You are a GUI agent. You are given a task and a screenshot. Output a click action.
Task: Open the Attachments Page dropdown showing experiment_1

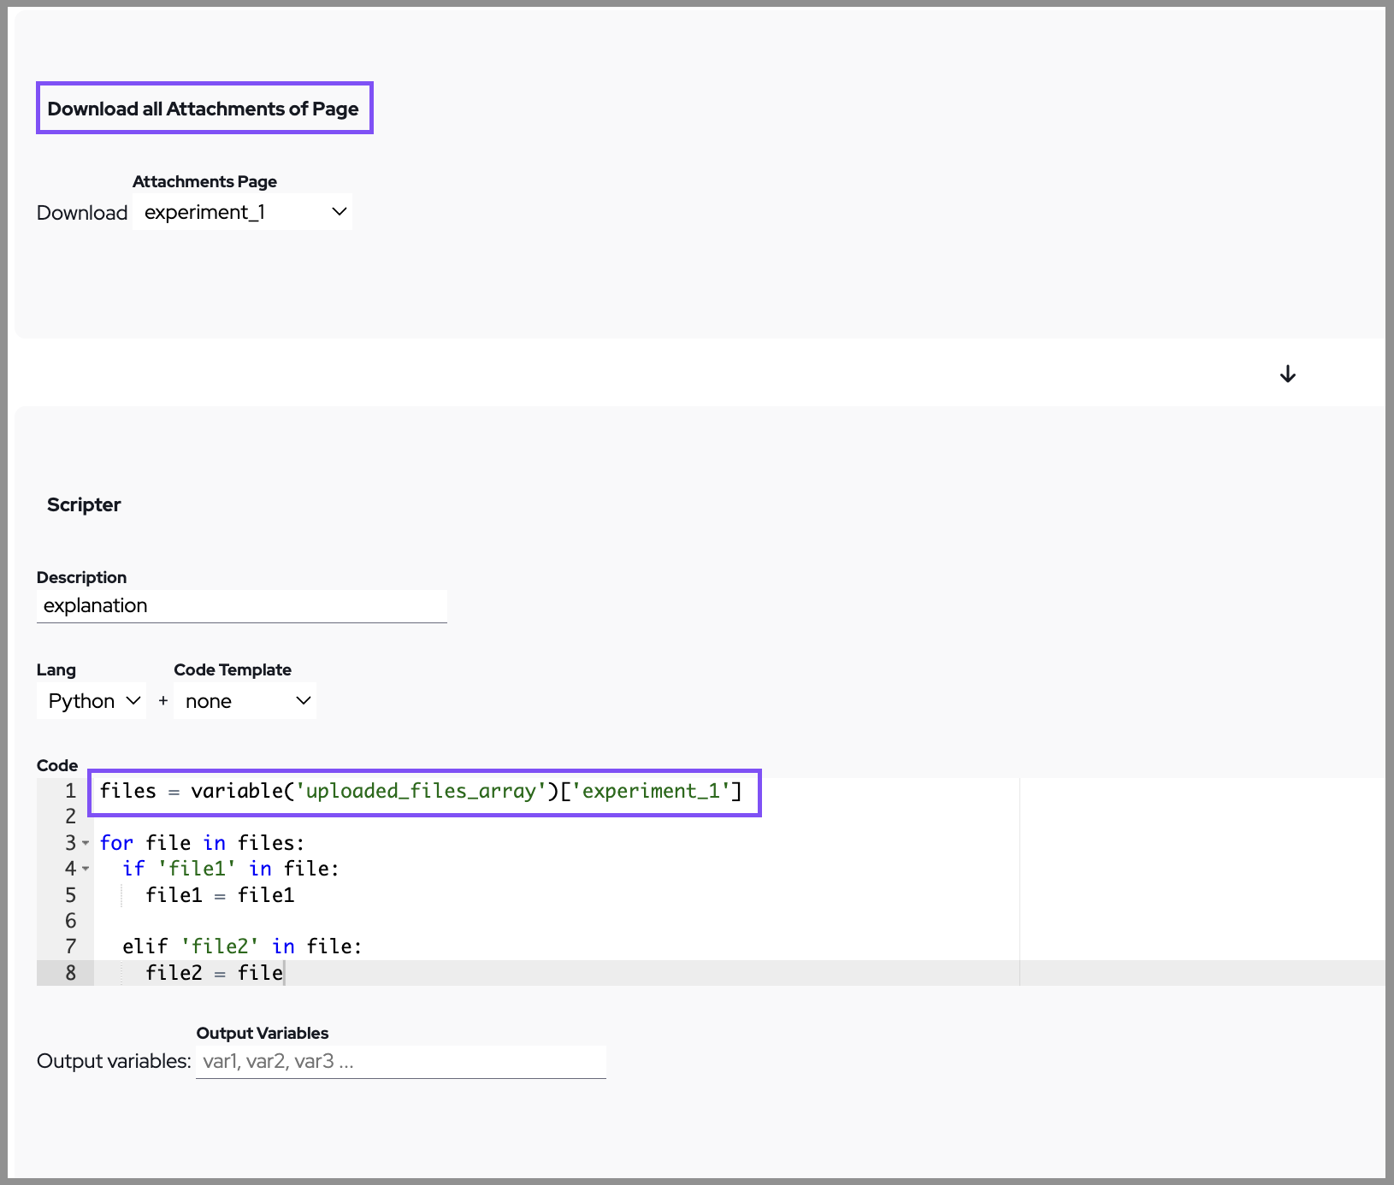[243, 212]
